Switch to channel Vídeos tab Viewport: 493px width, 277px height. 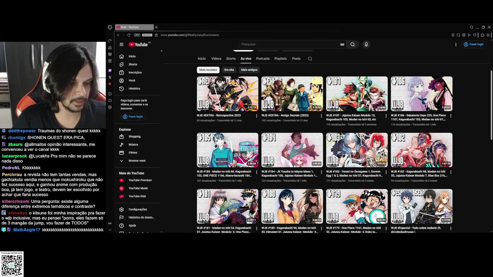pyautogui.click(x=216, y=59)
